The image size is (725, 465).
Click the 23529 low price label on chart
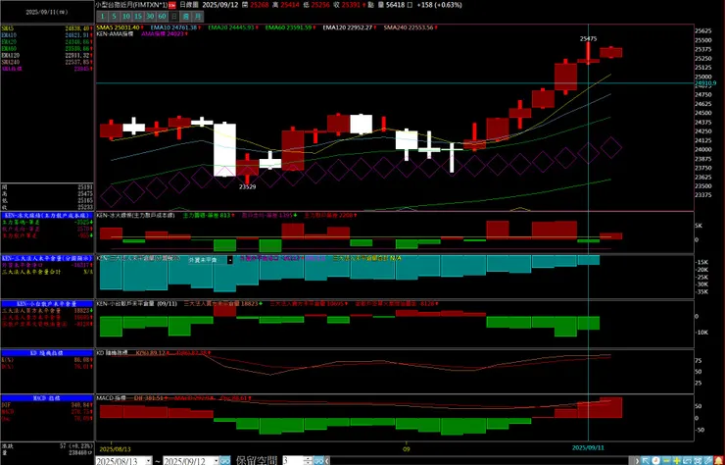247,187
